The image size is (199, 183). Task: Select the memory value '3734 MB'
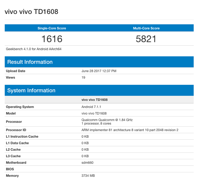click(x=88, y=175)
